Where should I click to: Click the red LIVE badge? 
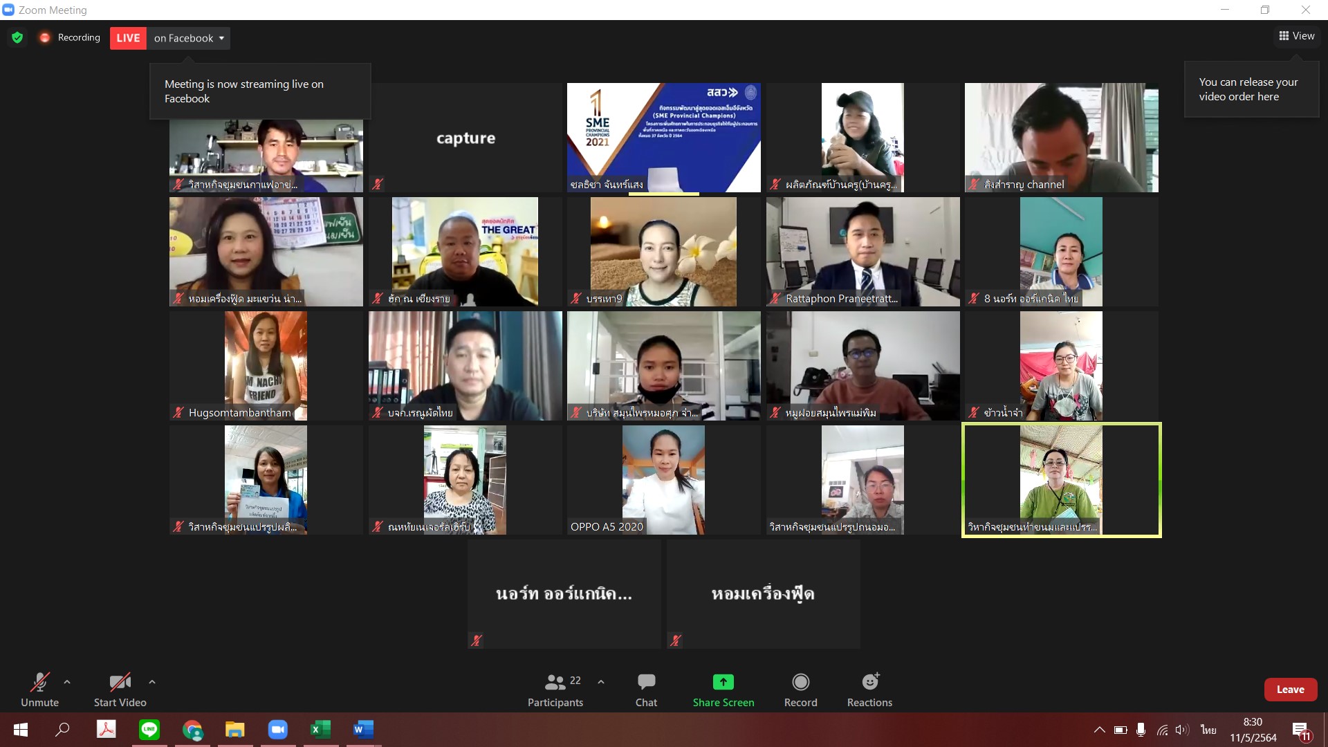pos(128,38)
